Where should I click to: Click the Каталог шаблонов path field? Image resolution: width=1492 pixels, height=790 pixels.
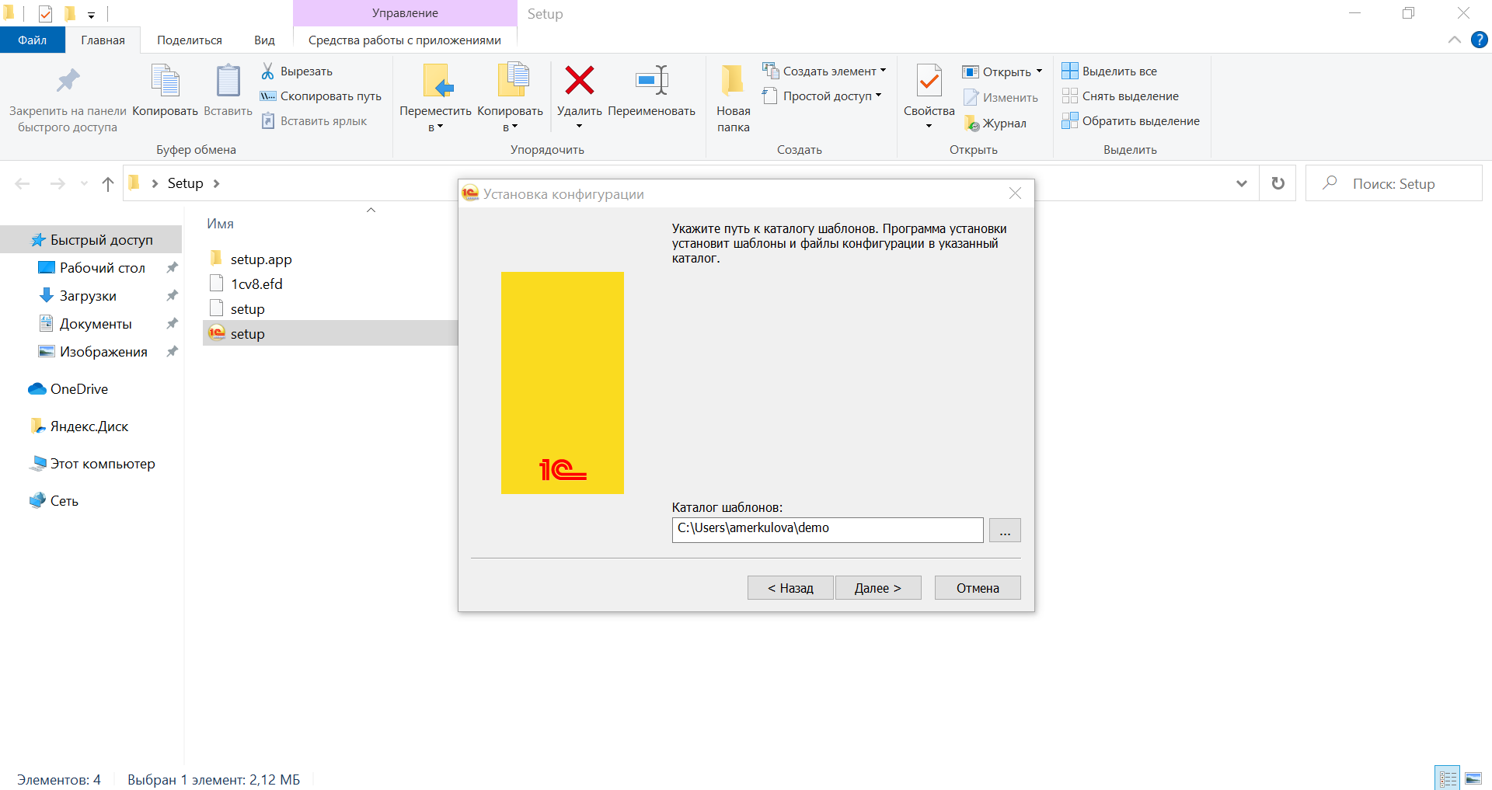pos(827,530)
